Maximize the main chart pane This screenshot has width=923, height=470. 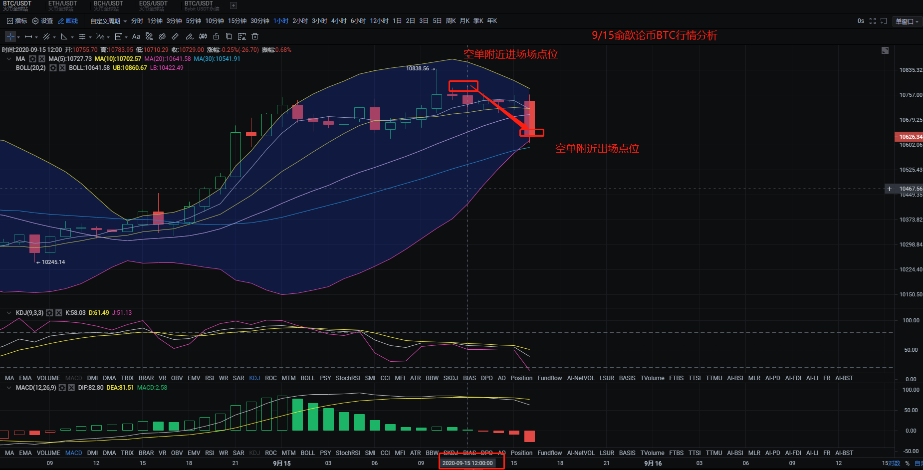pyautogui.click(x=885, y=50)
